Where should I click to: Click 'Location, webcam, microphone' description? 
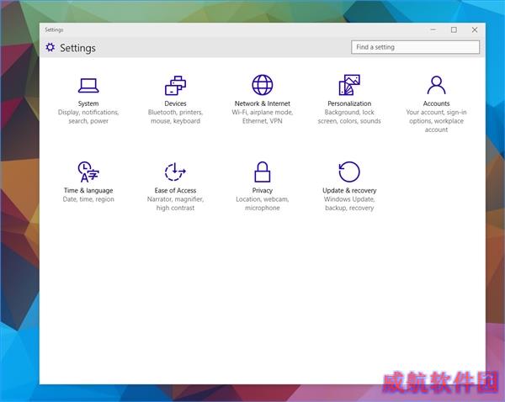pos(262,204)
